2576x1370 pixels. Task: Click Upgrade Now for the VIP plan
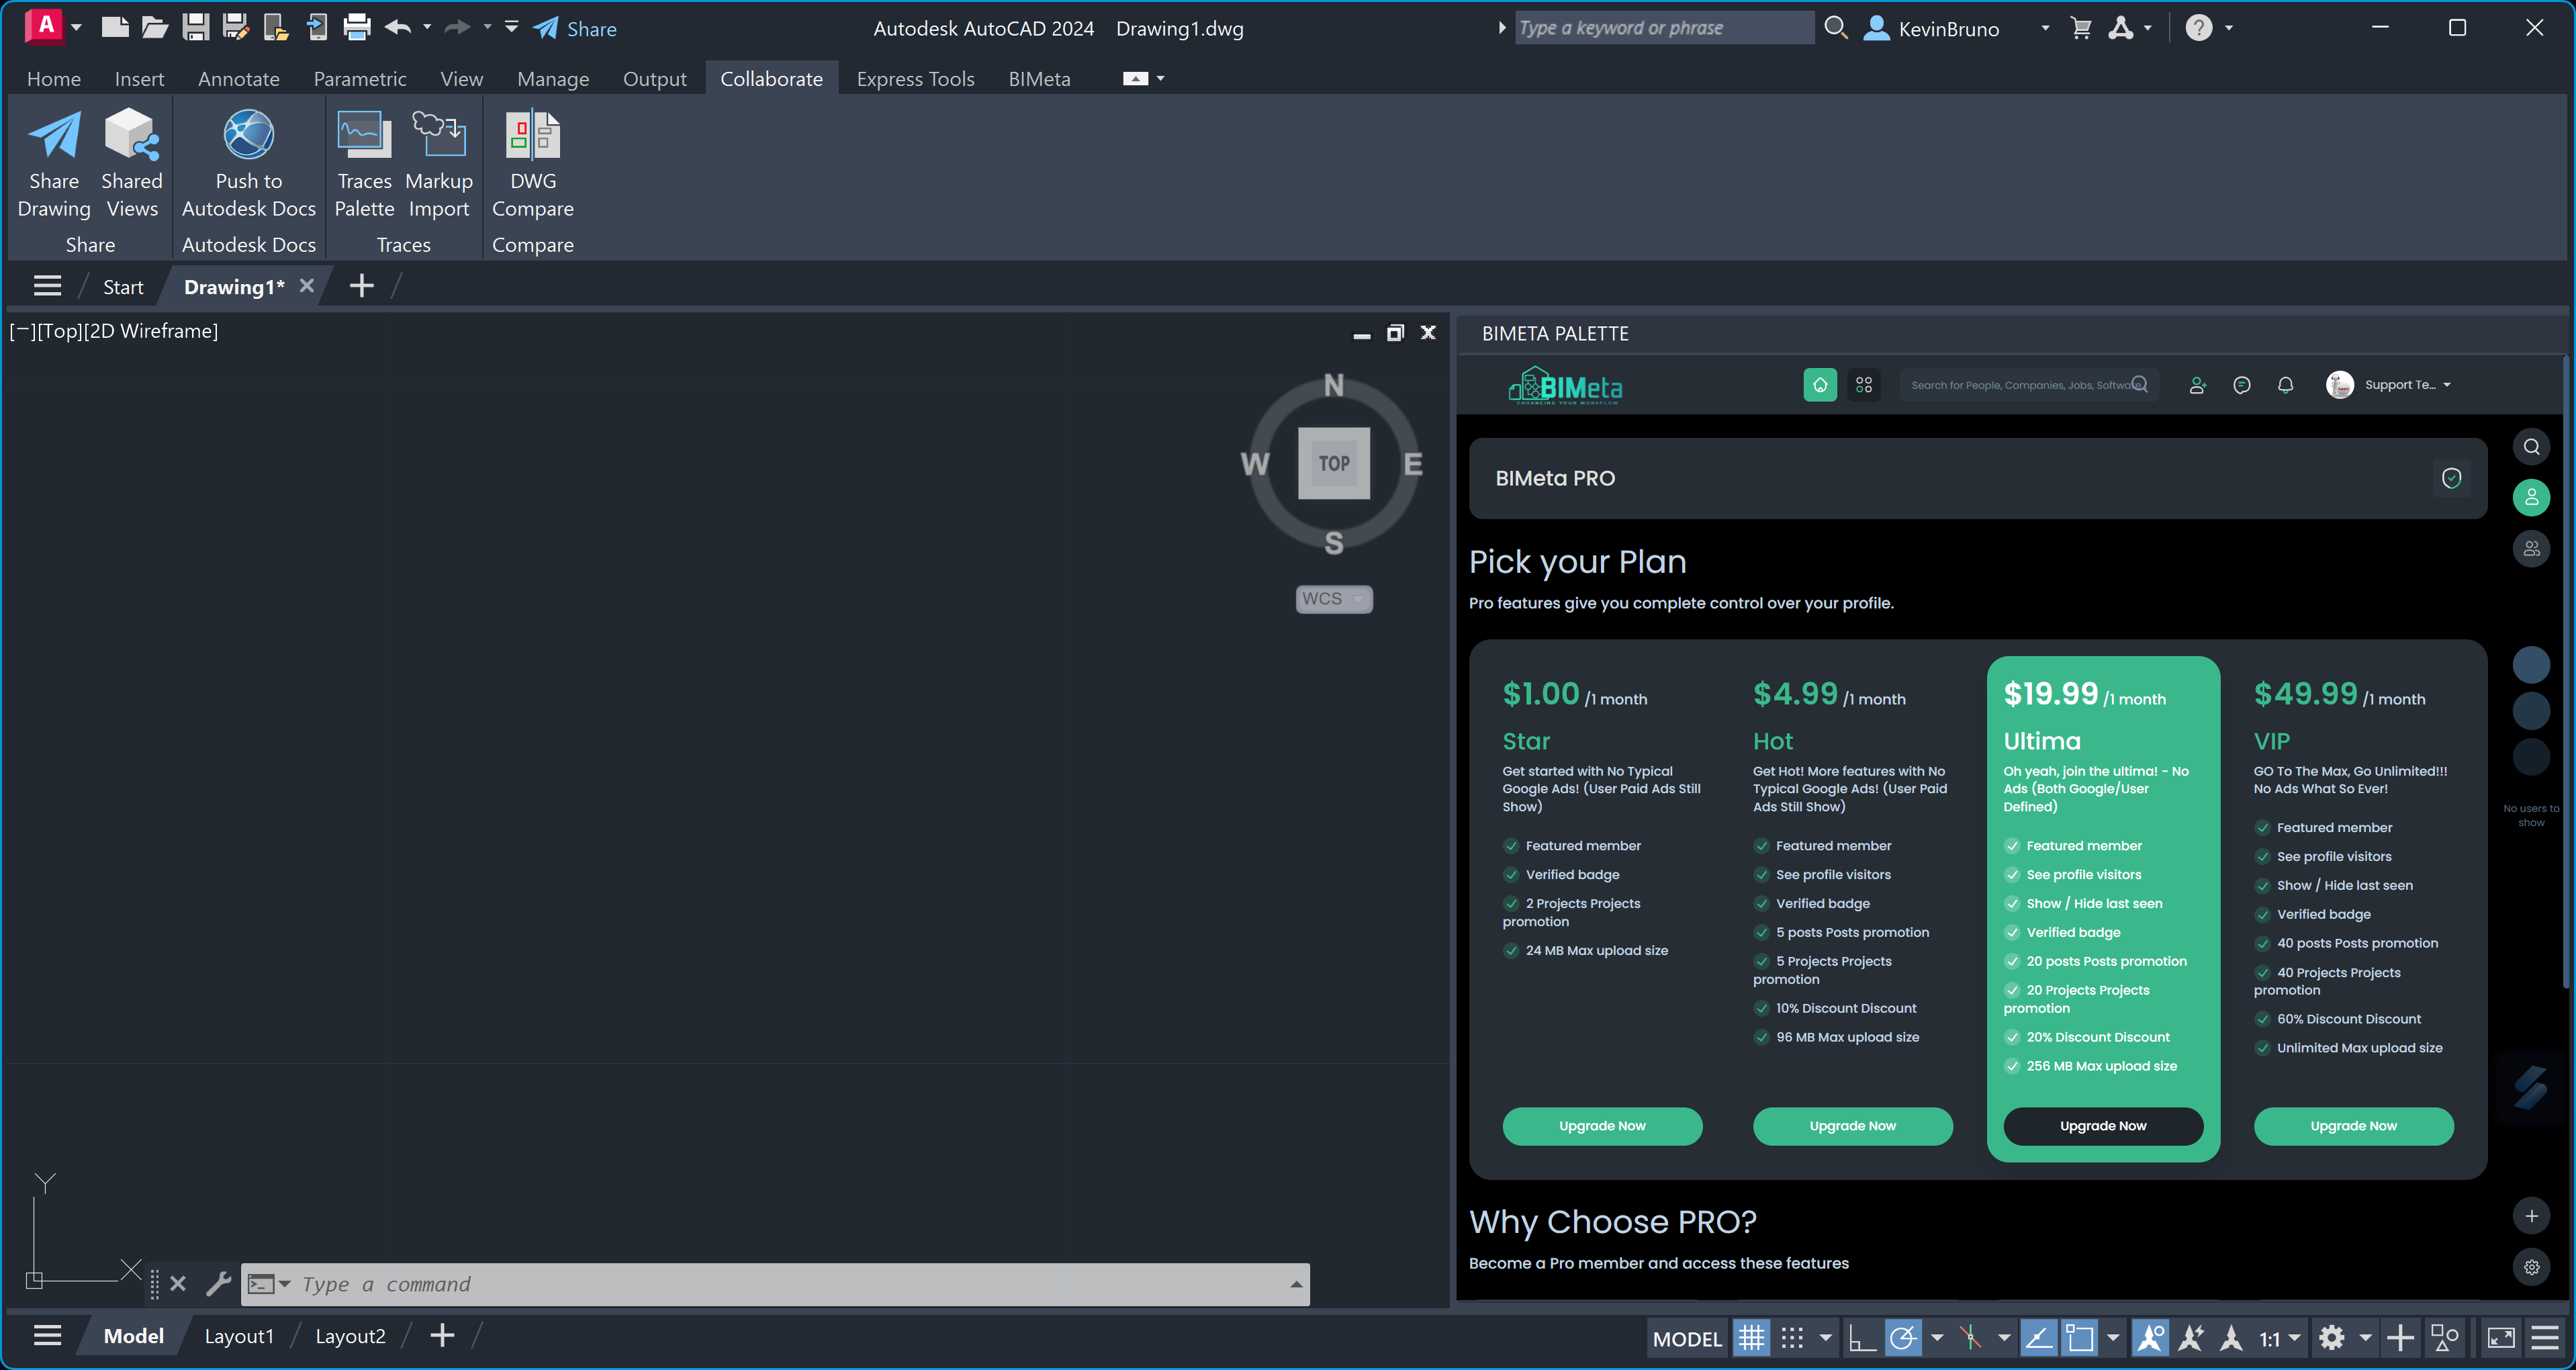pos(2353,1126)
